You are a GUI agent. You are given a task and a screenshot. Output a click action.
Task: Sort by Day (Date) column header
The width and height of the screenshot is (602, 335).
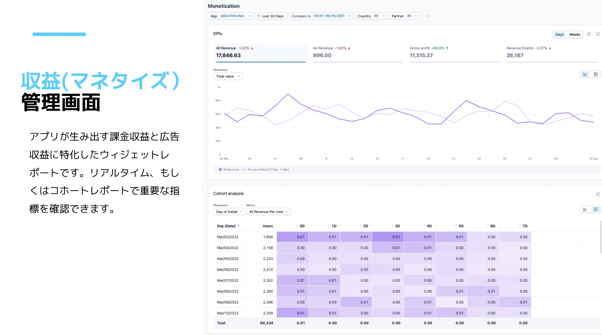(228, 226)
